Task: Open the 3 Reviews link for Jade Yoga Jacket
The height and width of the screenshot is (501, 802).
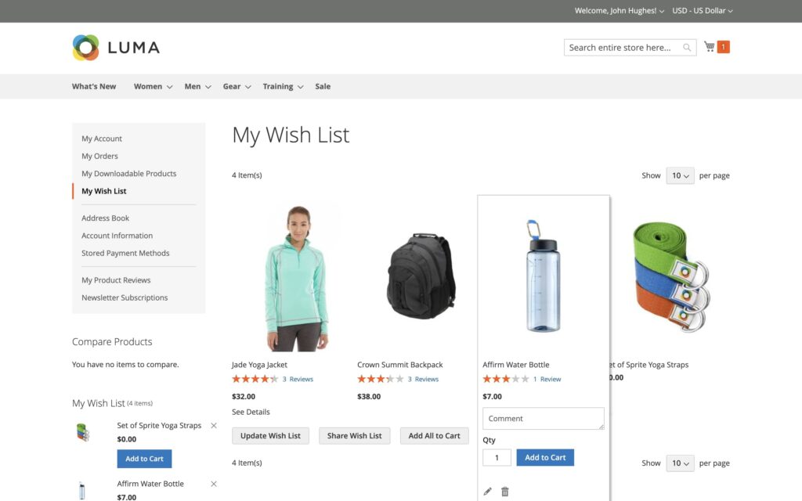Action: click(298, 379)
